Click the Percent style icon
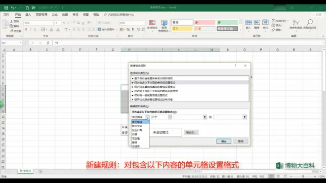 128,30
